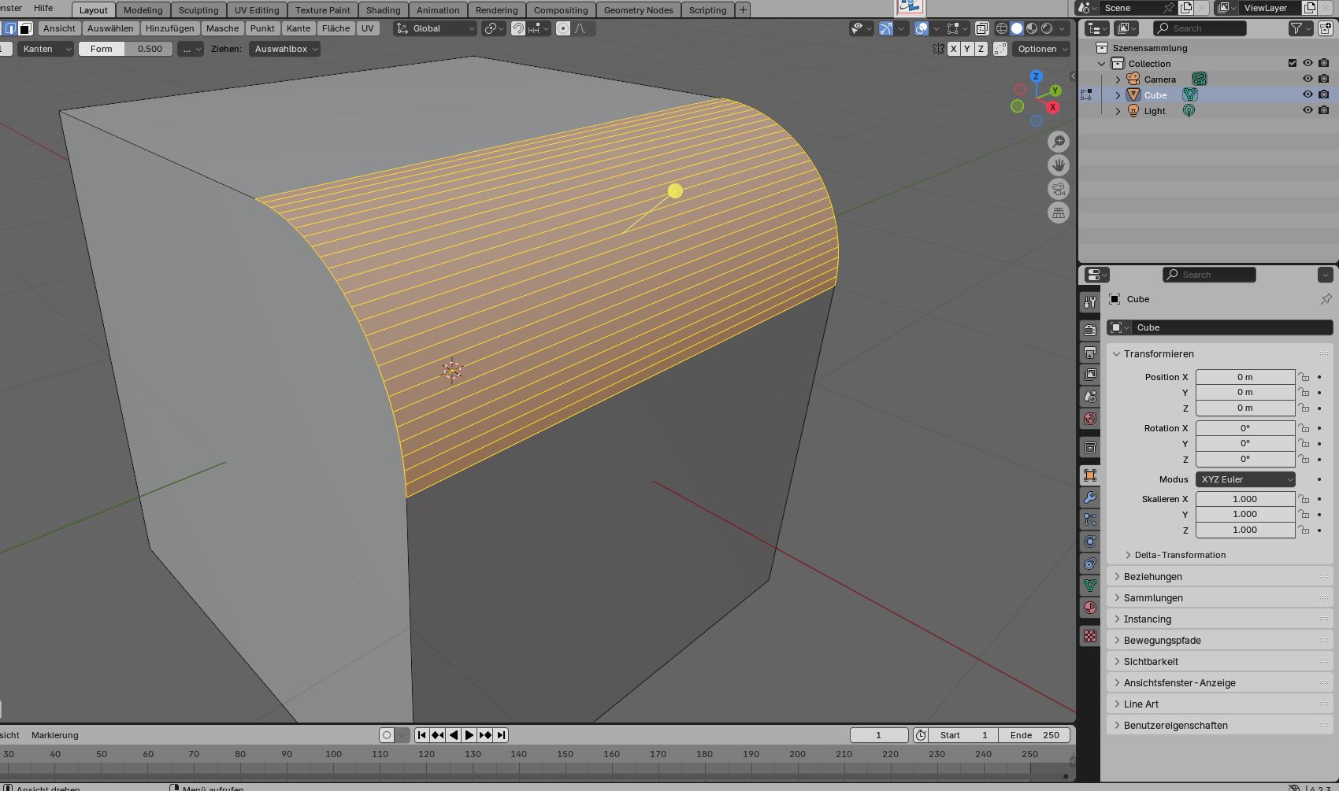Screen dimensions: 1339x791
Task: Open the Material properties tab
Action: [x=1090, y=608]
